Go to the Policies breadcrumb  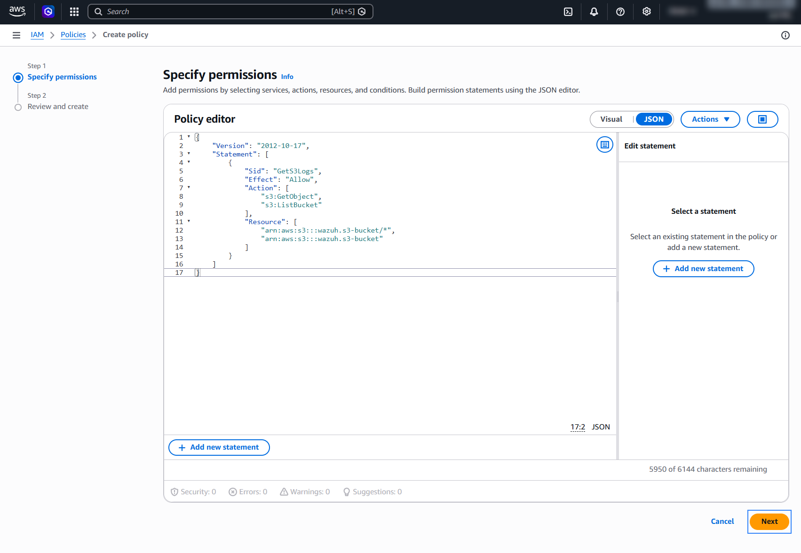pyautogui.click(x=73, y=35)
